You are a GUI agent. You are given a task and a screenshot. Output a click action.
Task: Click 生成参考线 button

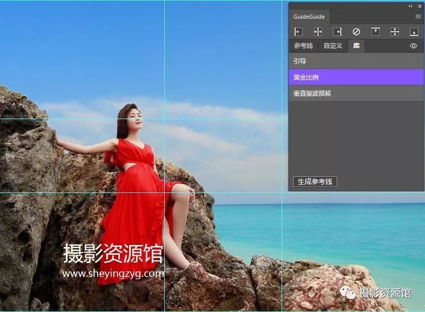[315, 181]
